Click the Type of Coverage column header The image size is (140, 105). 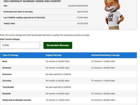click(10, 55)
